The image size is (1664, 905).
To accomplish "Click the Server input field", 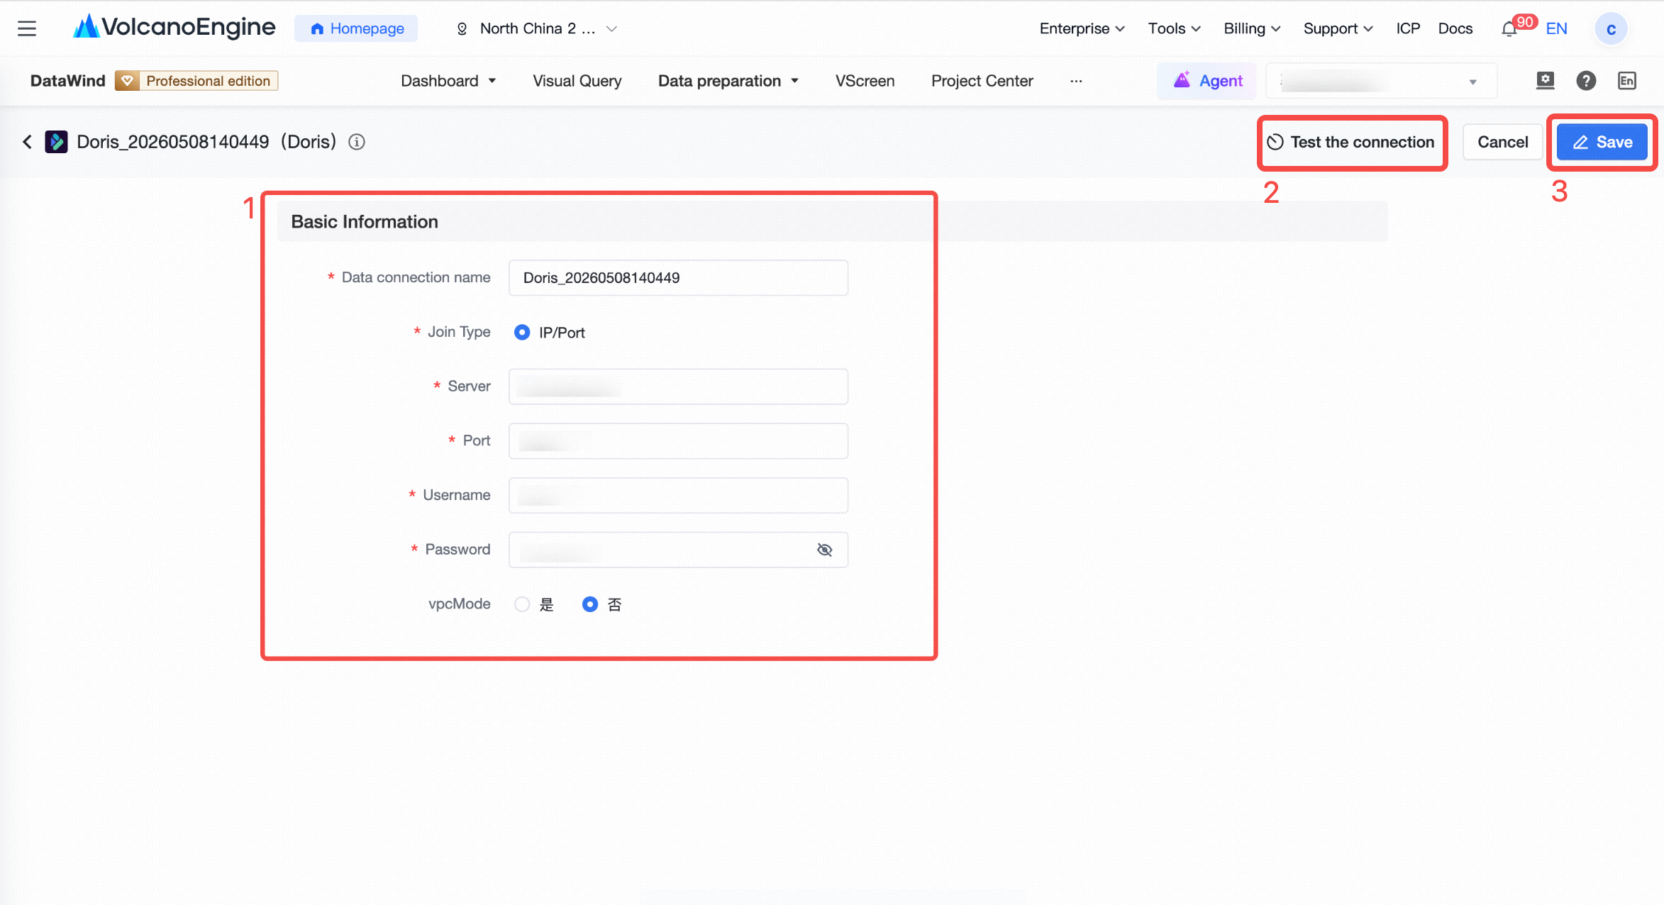I will [678, 387].
